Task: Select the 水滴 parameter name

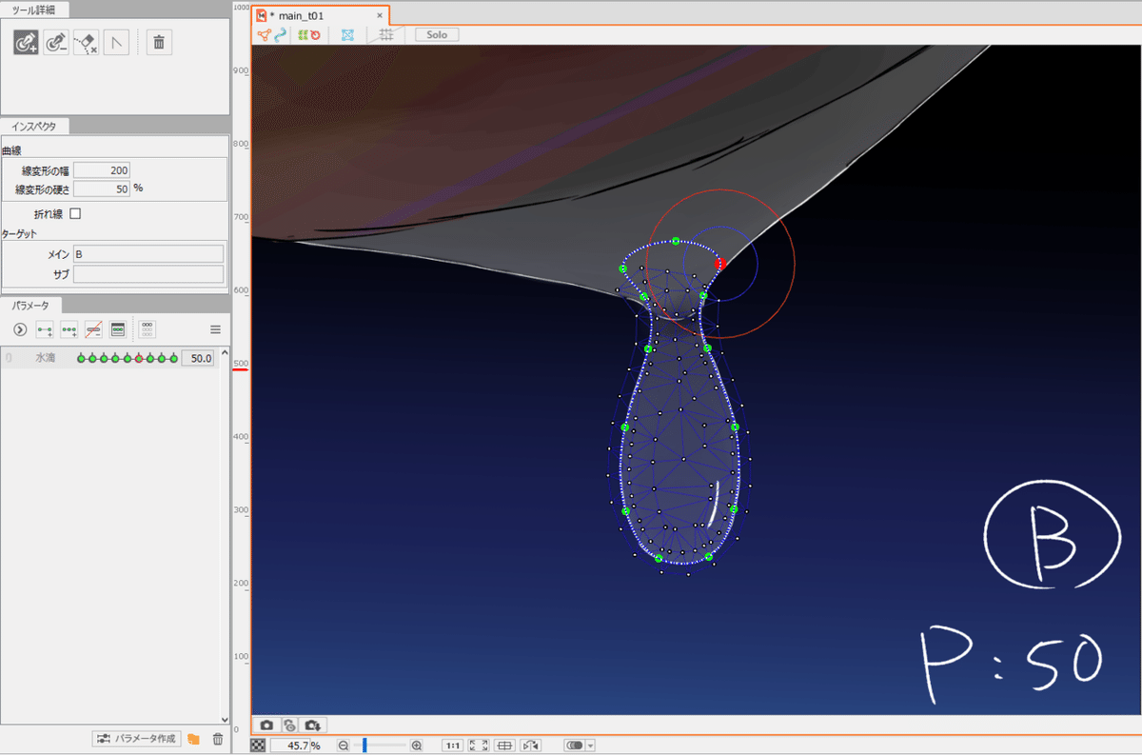Action: coord(46,358)
